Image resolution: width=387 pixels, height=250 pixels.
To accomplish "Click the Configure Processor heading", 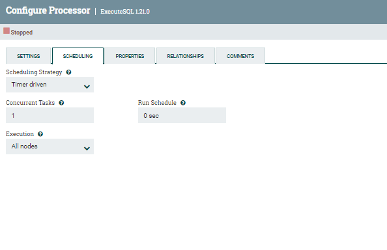I will pyautogui.click(x=48, y=10).
